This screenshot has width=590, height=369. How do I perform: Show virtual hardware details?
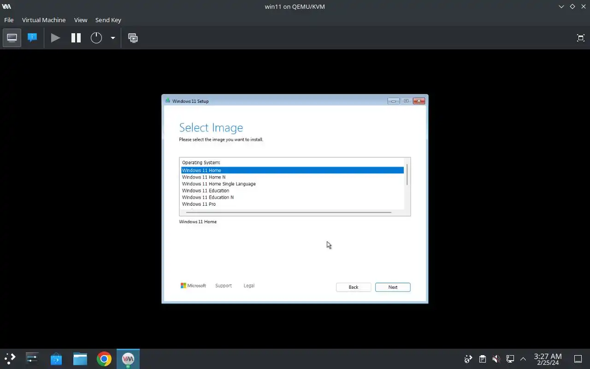tap(32, 38)
